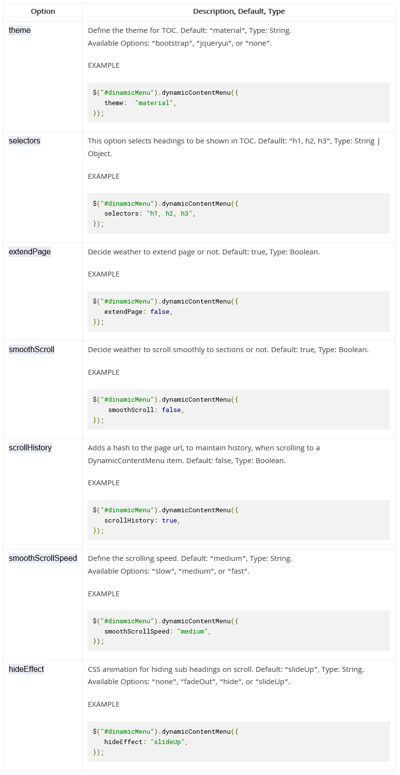
Task: Click the scrollHistory option label
Action: point(30,448)
